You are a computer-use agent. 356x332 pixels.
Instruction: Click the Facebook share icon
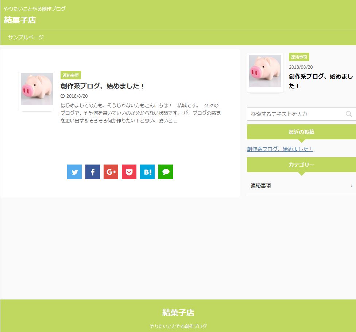tap(93, 172)
